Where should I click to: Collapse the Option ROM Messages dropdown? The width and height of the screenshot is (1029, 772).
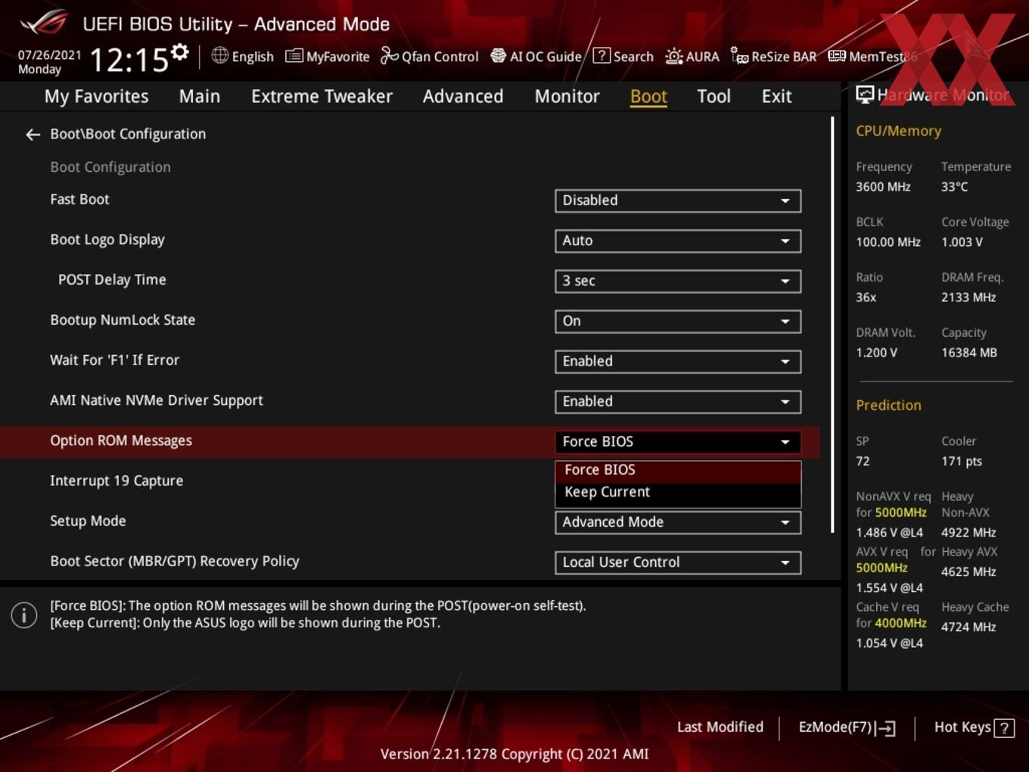point(678,441)
